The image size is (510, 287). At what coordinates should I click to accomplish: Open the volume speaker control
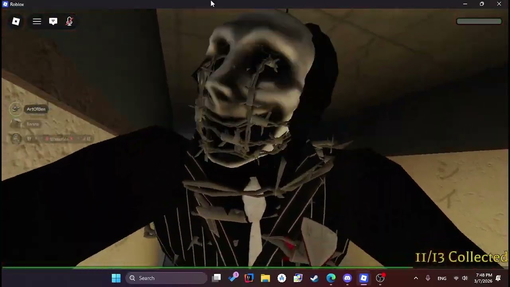(x=465, y=278)
